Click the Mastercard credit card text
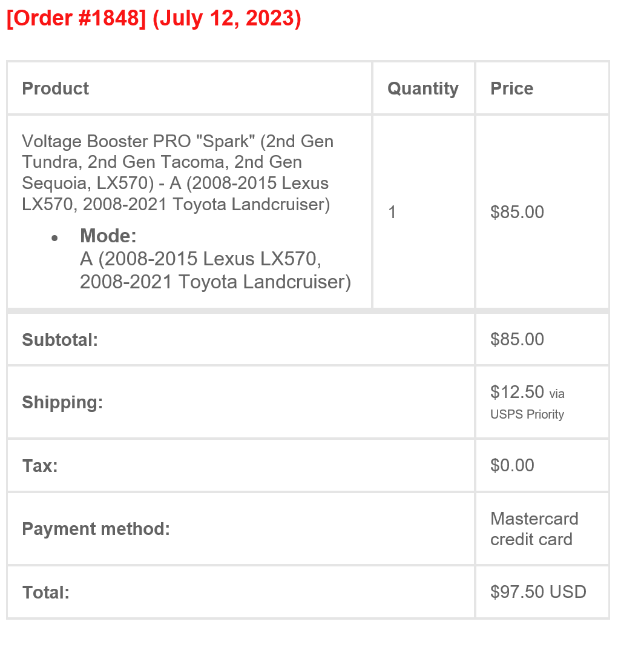This screenshot has height=650, width=618. coord(534,529)
